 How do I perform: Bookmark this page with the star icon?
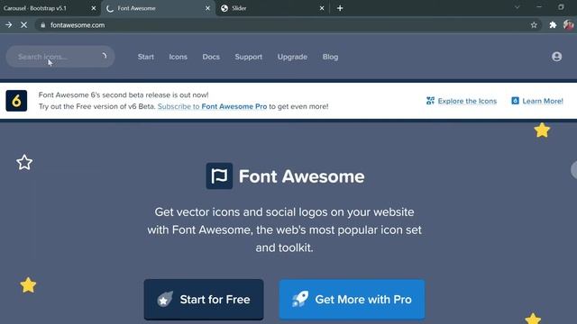coord(534,25)
